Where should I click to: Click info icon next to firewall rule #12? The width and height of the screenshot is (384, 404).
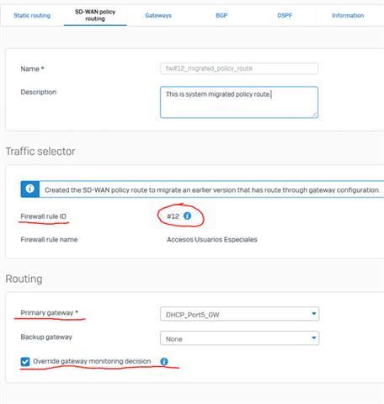click(x=187, y=215)
